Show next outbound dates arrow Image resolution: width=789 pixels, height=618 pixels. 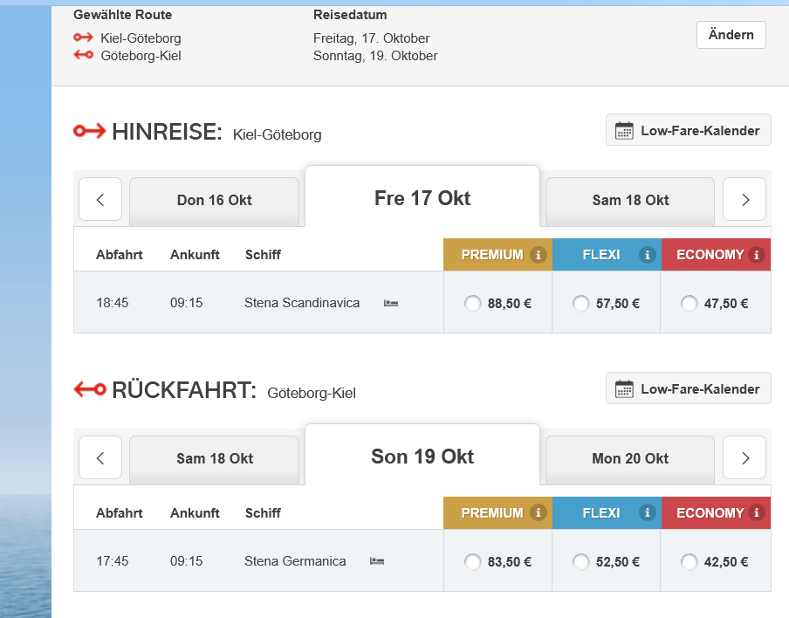(x=744, y=200)
